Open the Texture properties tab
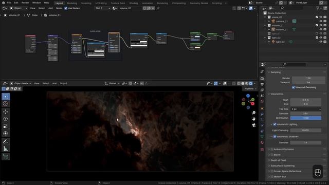The image size is (329, 185). [x=262, y=150]
